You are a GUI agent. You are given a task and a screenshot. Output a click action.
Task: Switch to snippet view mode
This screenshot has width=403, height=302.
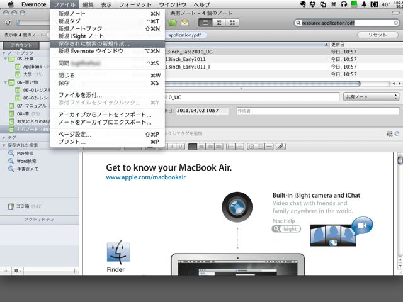[x=219, y=23]
